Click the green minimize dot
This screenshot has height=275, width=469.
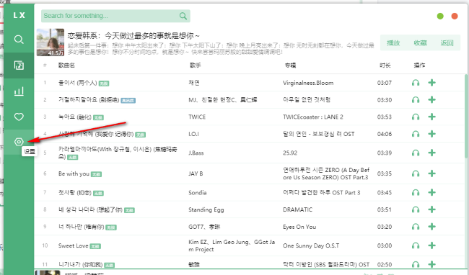440,16
